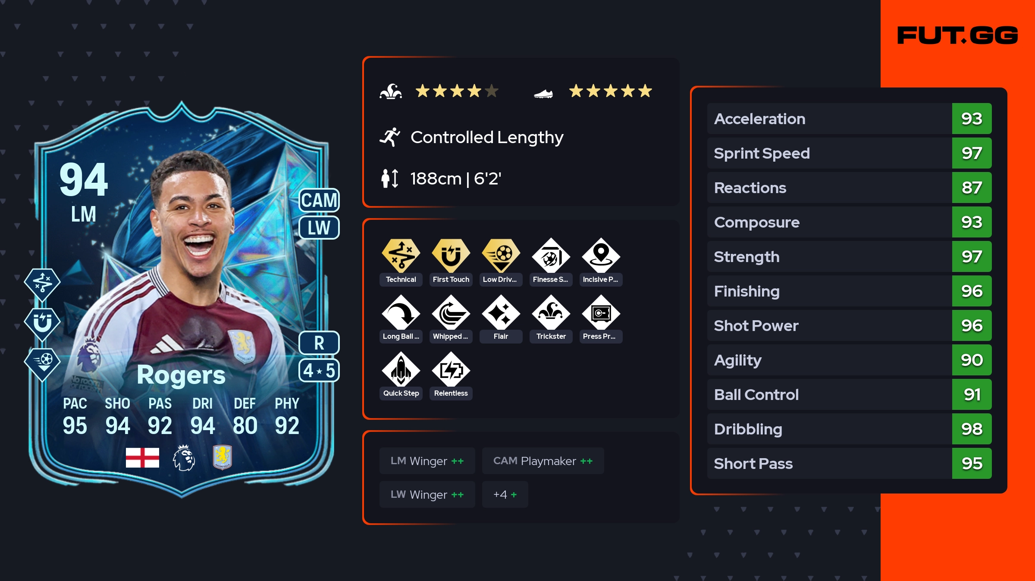The width and height of the screenshot is (1035, 581).
Task: Open the FUT.GG logo link
Action: 957,35
